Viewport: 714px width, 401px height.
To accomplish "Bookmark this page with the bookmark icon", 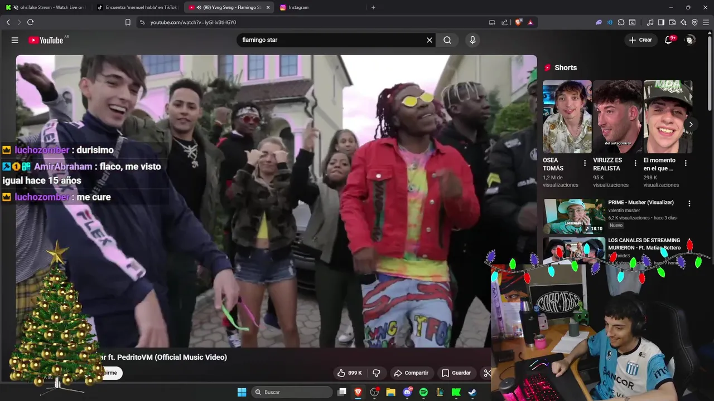I will click(x=128, y=22).
